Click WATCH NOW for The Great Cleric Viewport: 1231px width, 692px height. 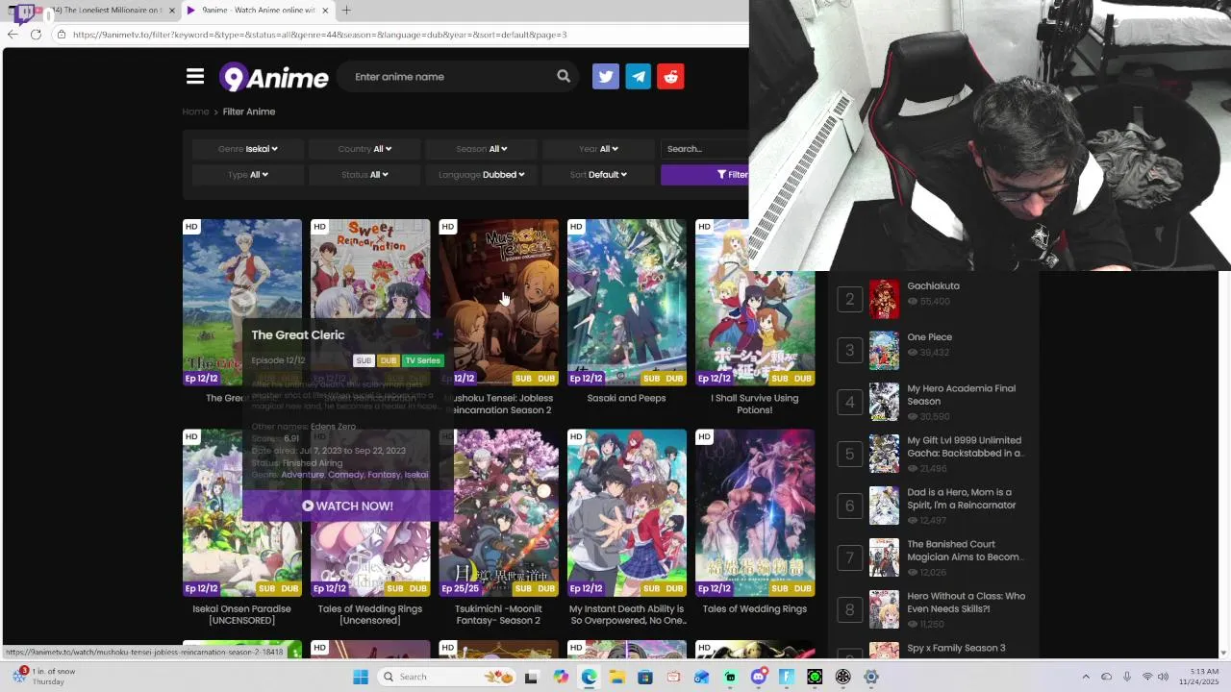[x=347, y=506]
